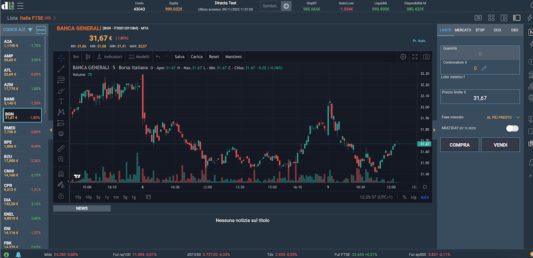
Task: Select the sidebar panel layout
Action: (517, 18)
